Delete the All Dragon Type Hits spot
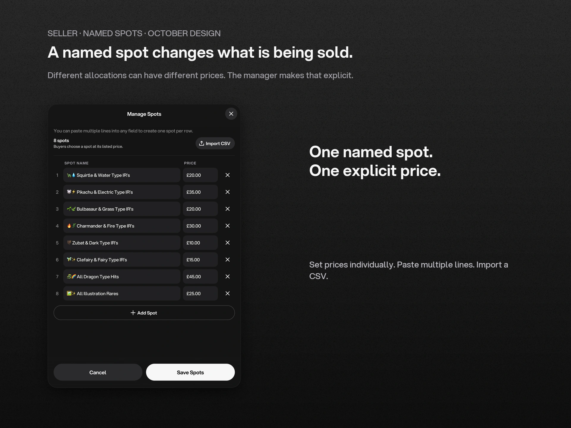The height and width of the screenshot is (428, 571). coord(228,277)
